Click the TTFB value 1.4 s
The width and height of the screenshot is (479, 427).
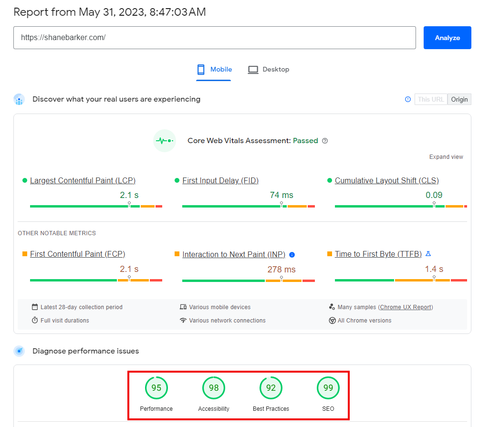(x=434, y=269)
